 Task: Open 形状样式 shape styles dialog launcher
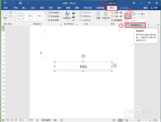tap(61, 24)
